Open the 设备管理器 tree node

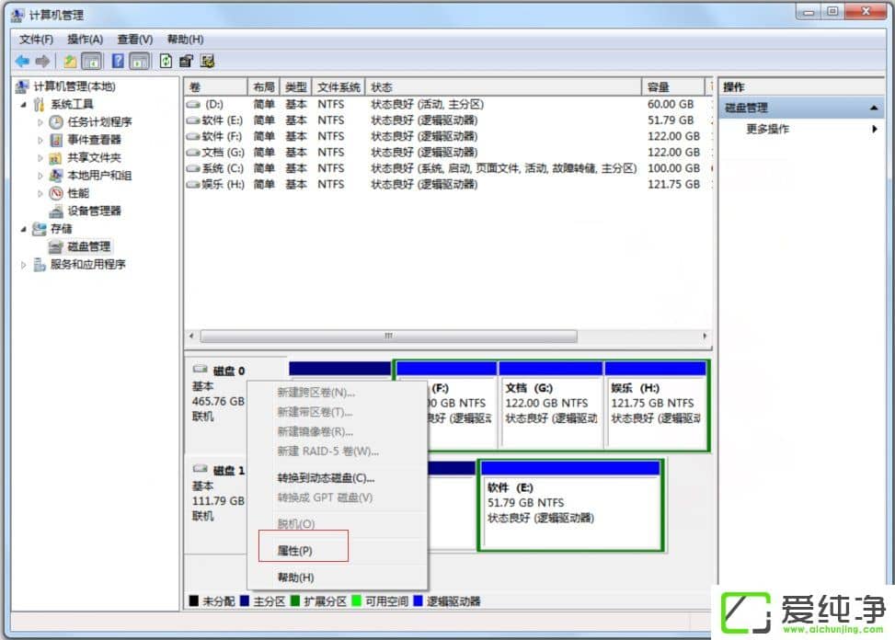click(x=94, y=211)
